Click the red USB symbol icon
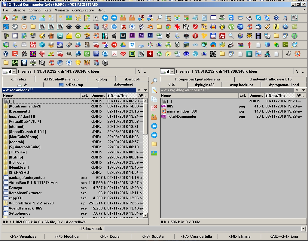 coord(249,45)
